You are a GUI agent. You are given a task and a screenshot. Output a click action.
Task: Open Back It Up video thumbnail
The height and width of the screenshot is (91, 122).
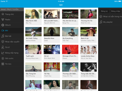click(88, 32)
